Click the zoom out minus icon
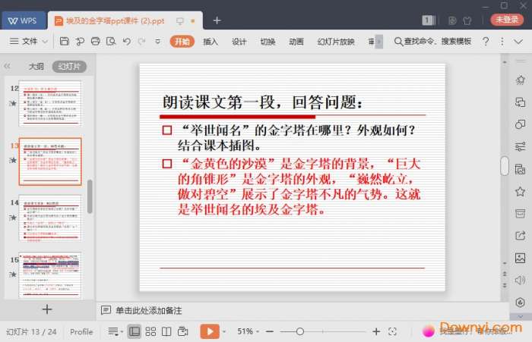The image size is (532, 342). pos(270,331)
